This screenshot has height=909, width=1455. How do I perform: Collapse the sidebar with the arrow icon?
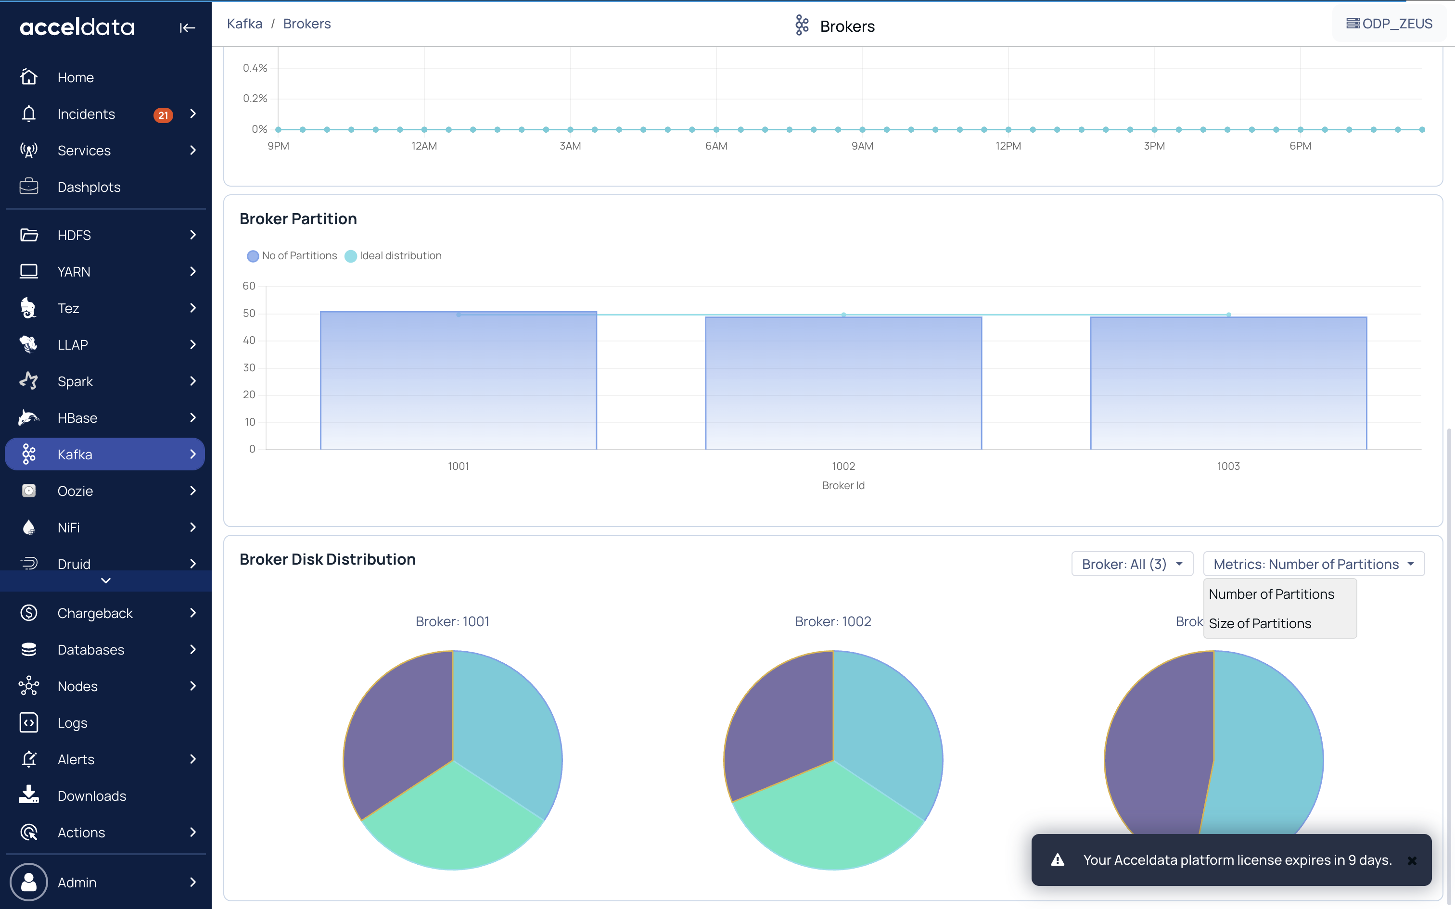[x=187, y=28]
